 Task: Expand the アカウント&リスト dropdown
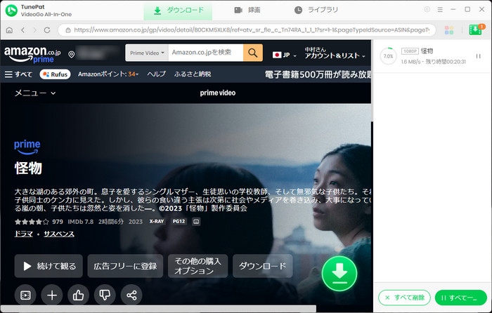pyautogui.click(x=335, y=53)
